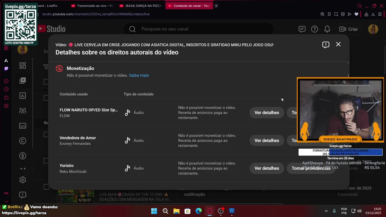Viewport: 386px width, 217px height.
Task: Open browser downloads icon
Action: click(x=373, y=14)
